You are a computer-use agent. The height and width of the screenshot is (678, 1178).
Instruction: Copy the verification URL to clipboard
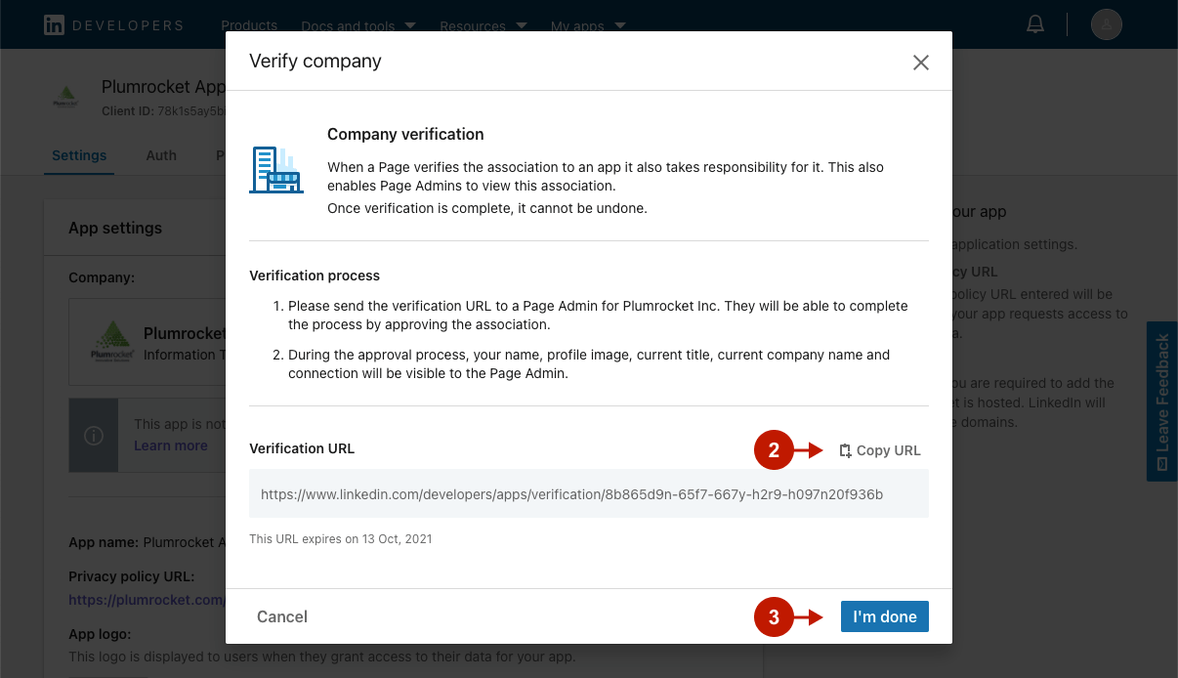880,450
